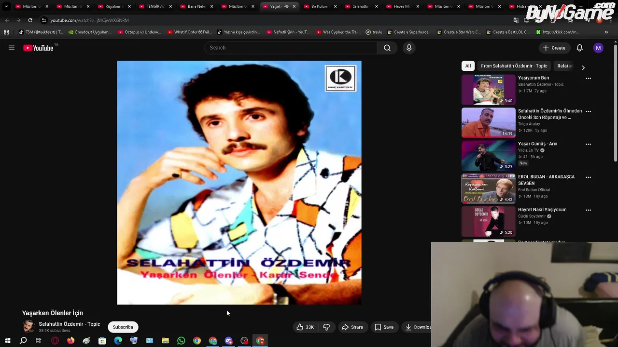
Task: Close the active Yaşarken tab
Action: click(x=294, y=6)
